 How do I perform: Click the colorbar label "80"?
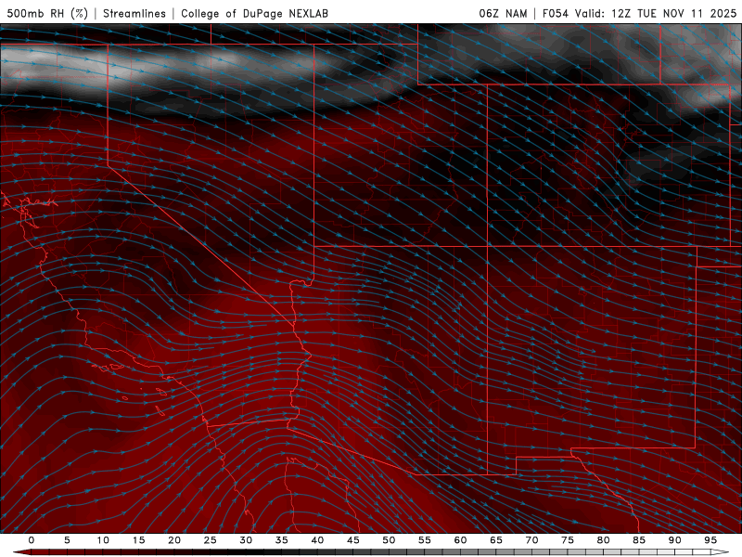point(603,540)
